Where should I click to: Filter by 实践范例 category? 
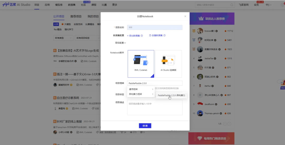tap(78, 24)
